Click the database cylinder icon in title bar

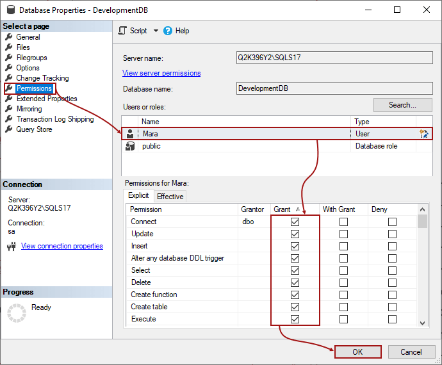[11, 10]
